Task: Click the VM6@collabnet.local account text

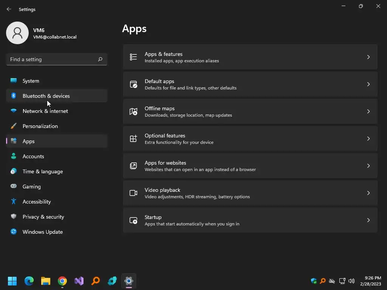Action: [55, 37]
